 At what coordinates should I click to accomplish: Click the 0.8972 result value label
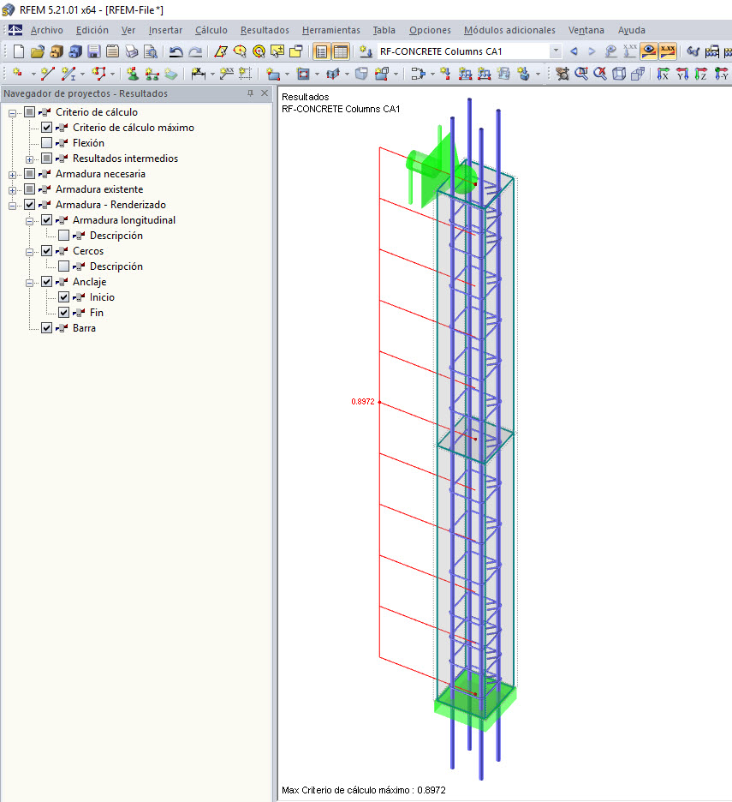(x=363, y=402)
